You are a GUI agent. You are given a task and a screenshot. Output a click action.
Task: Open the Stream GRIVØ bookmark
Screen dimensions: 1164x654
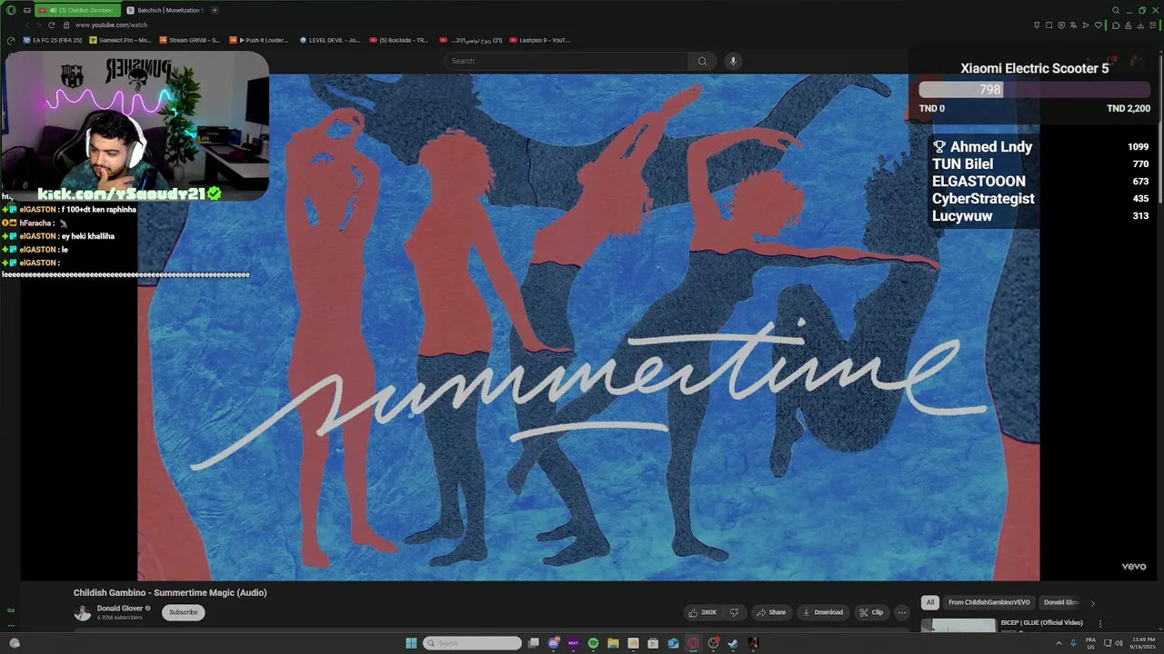pos(189,40)
